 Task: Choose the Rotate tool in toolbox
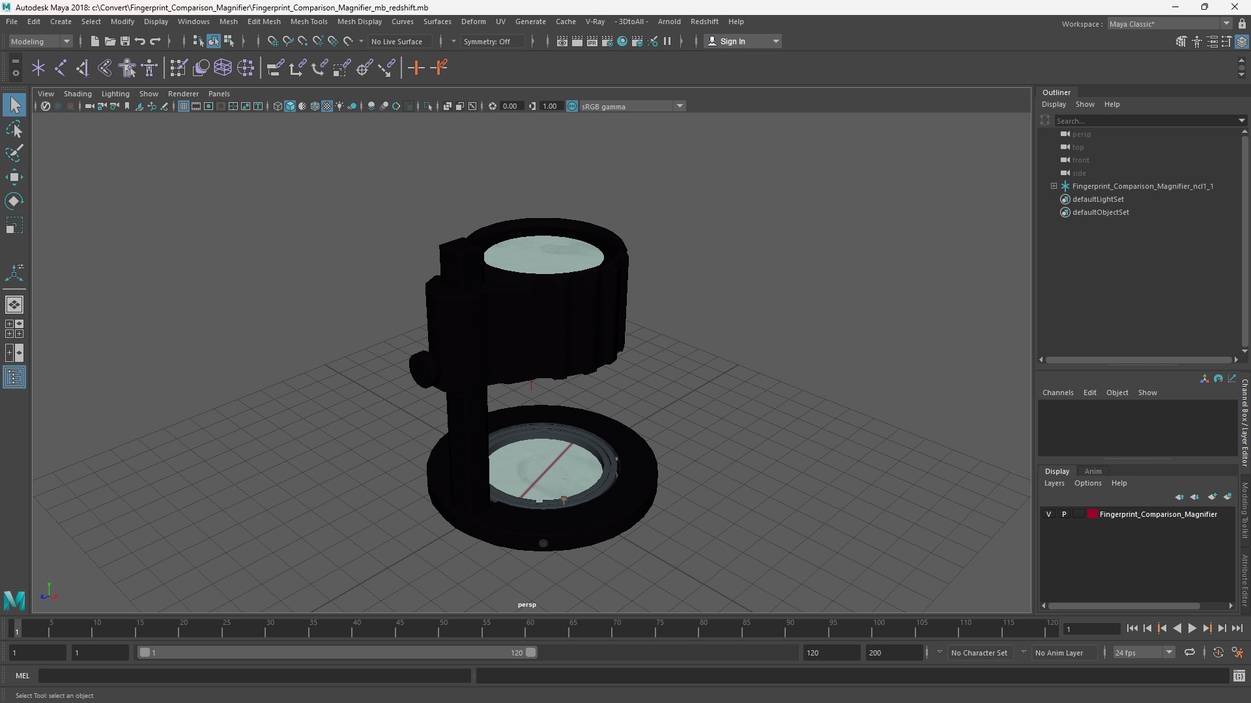14,201
